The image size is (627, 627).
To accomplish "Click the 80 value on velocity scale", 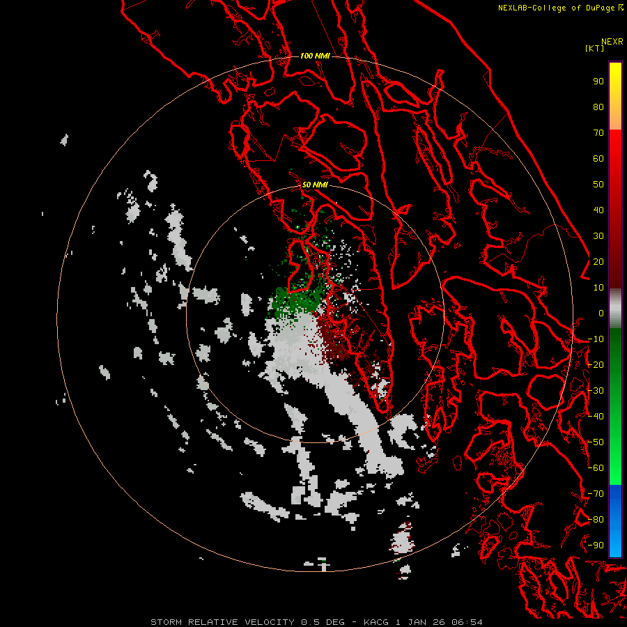I will coord(598,107).
